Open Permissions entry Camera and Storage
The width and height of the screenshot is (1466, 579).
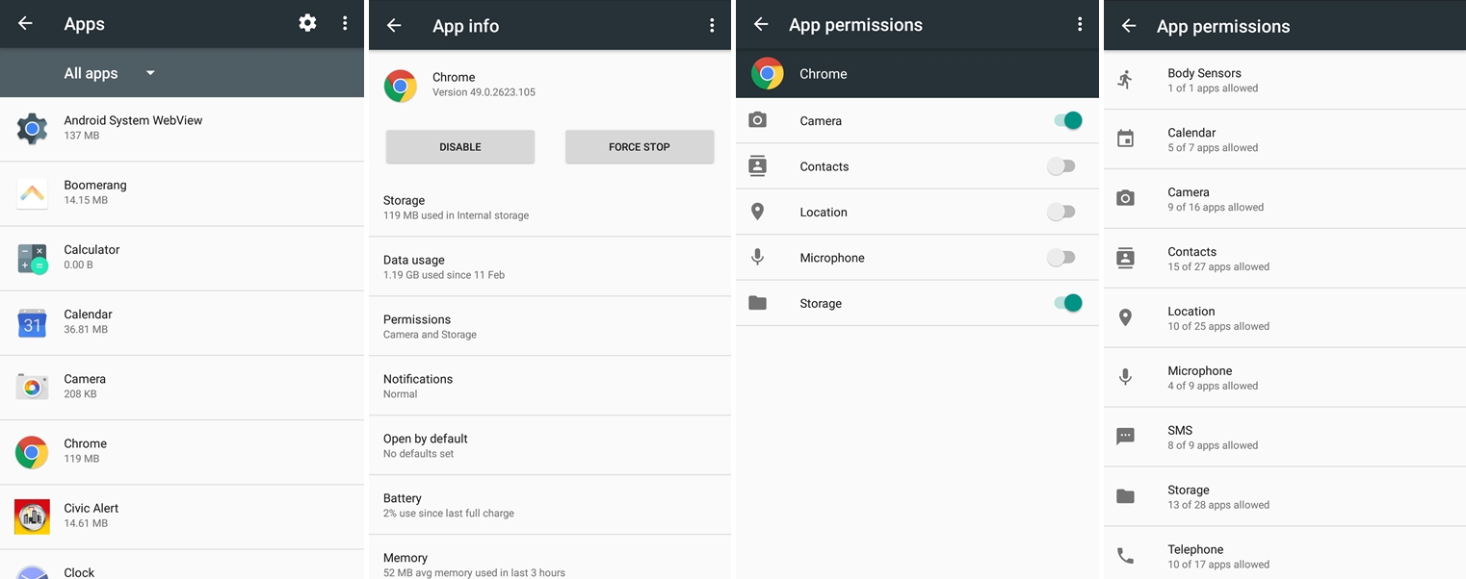[x=549, y=326]
